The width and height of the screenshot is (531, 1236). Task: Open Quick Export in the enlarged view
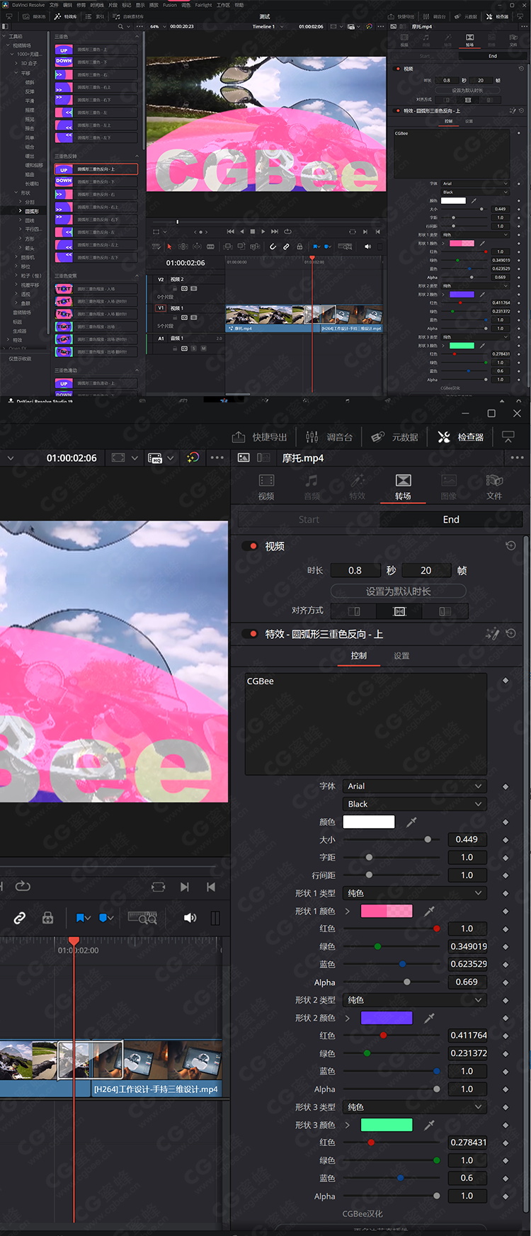pyautogui.click(x=260, y=437)
